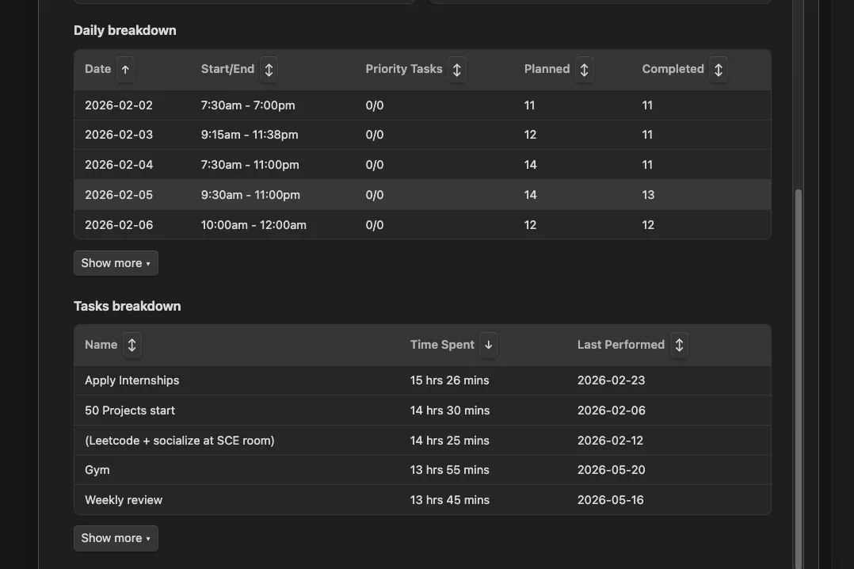Click the 15 hrs 26 mins value

coord(449,380)
